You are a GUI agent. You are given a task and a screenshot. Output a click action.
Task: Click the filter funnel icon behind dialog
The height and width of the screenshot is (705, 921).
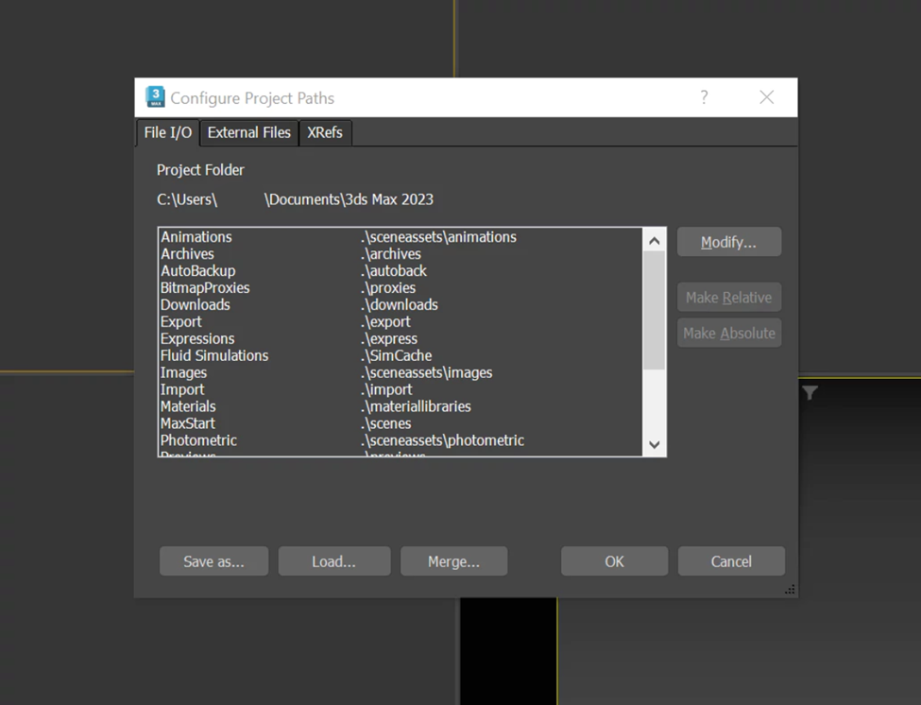point(810,392)
